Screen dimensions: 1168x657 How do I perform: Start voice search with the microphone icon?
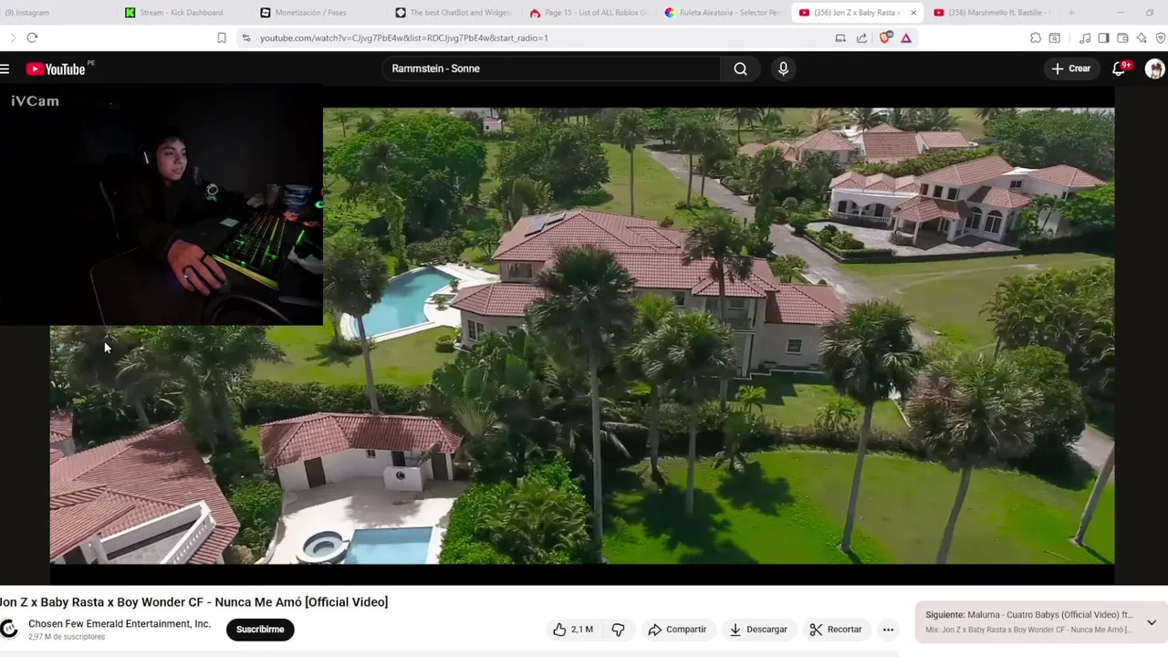click(783, 68)
